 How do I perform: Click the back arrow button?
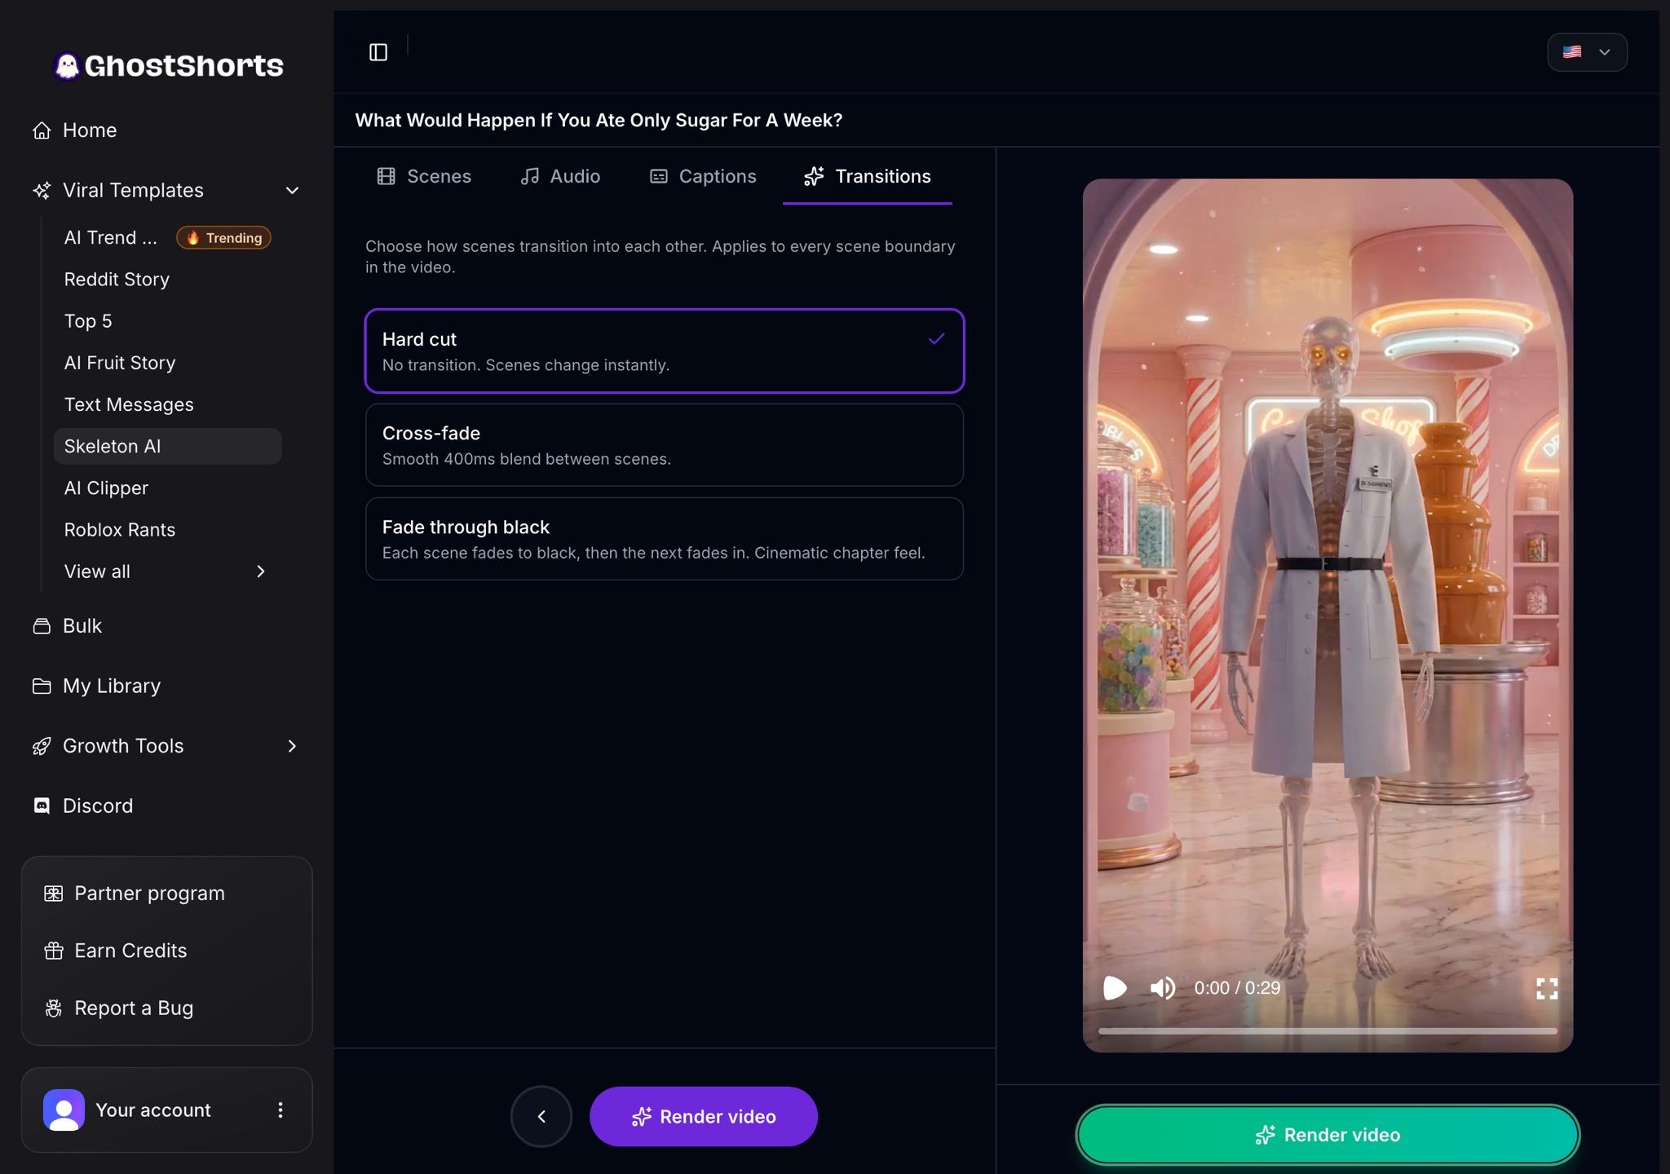541,1116
